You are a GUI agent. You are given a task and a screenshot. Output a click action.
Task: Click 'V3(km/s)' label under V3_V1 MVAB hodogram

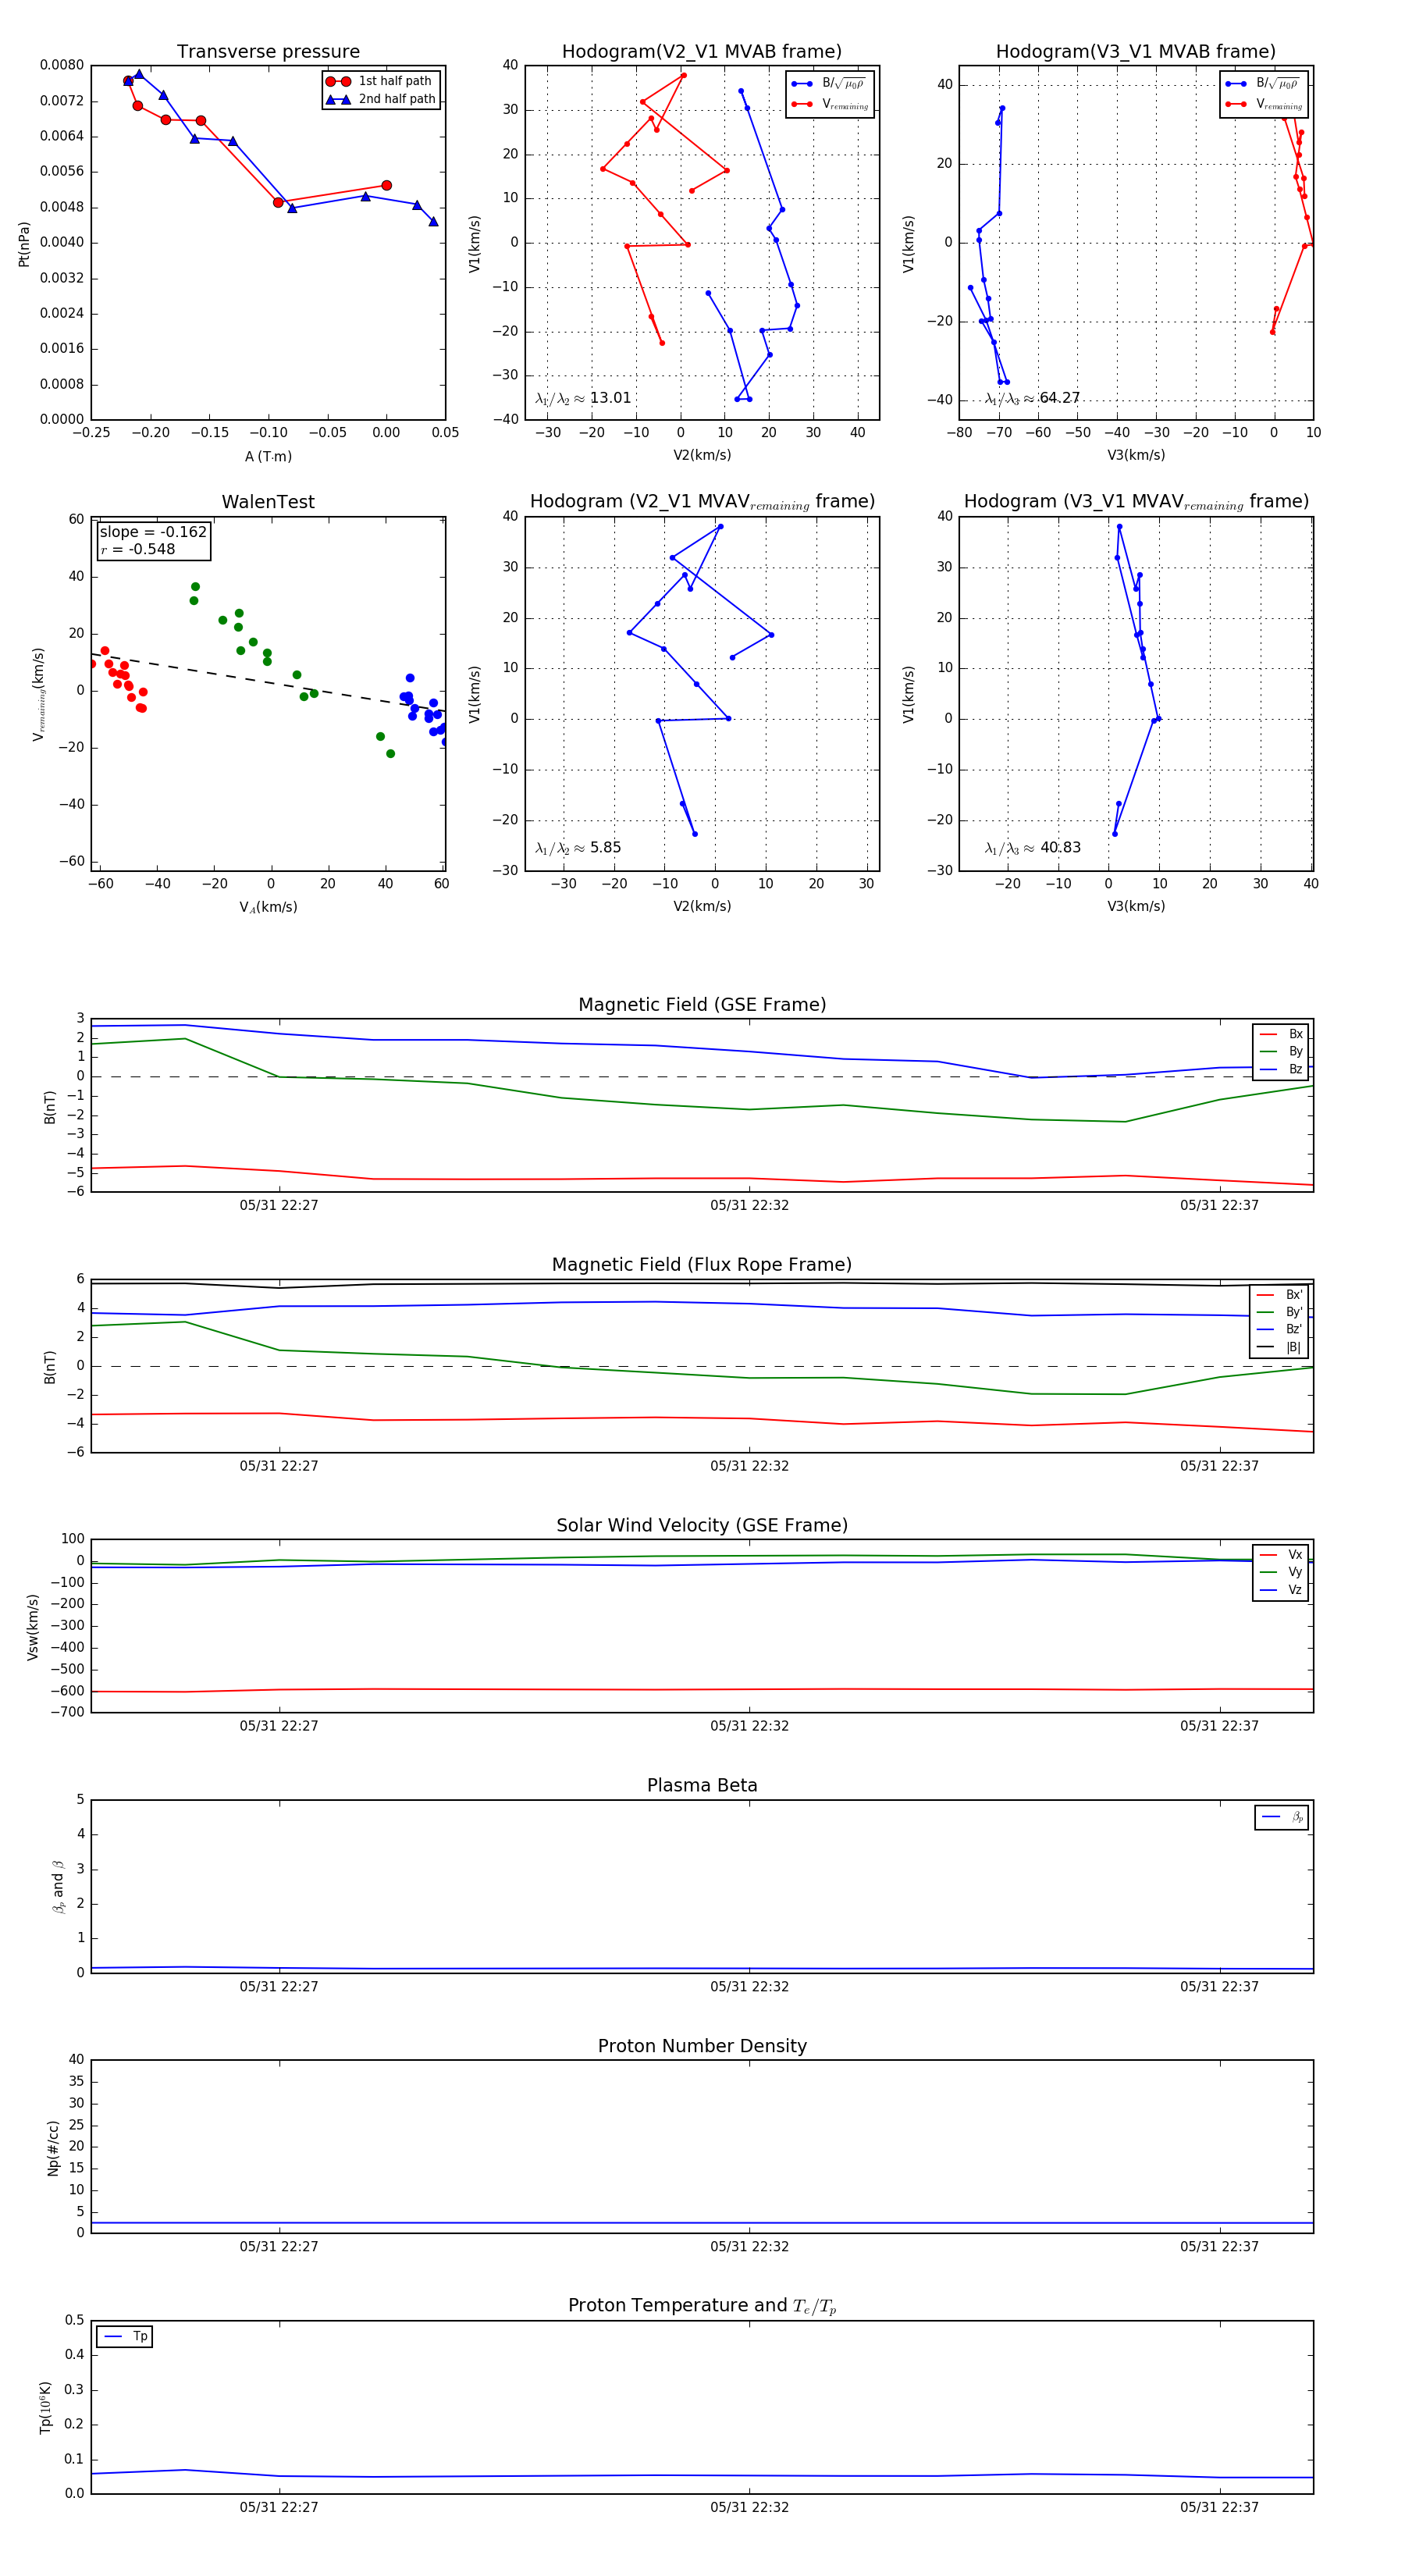(x=1136, y=455)
